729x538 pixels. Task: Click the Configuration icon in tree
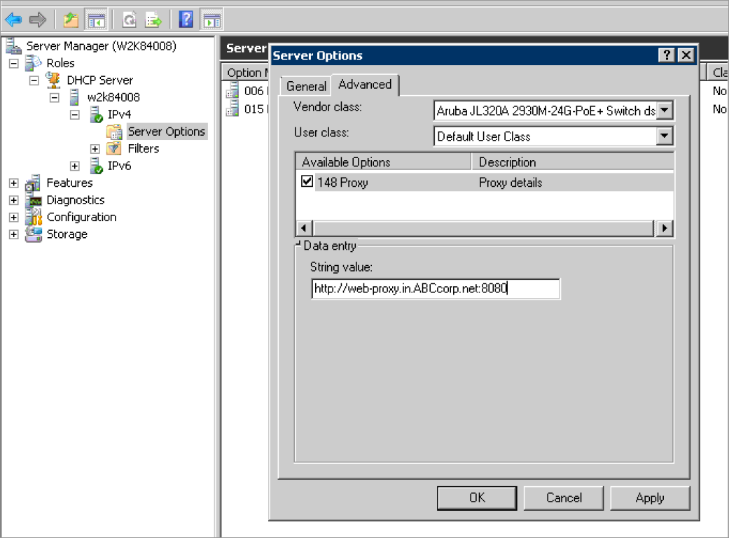(34, 217)
